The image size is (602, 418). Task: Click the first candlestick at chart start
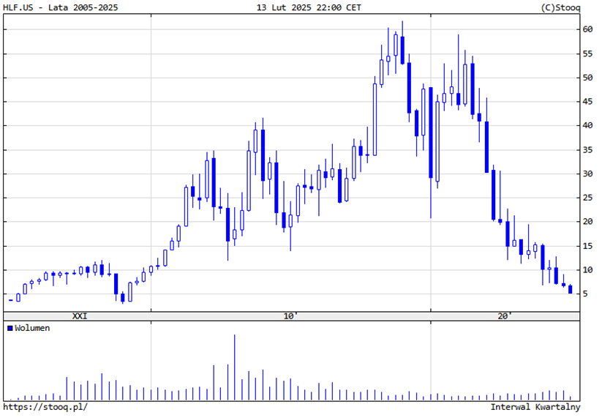point(11,299)
